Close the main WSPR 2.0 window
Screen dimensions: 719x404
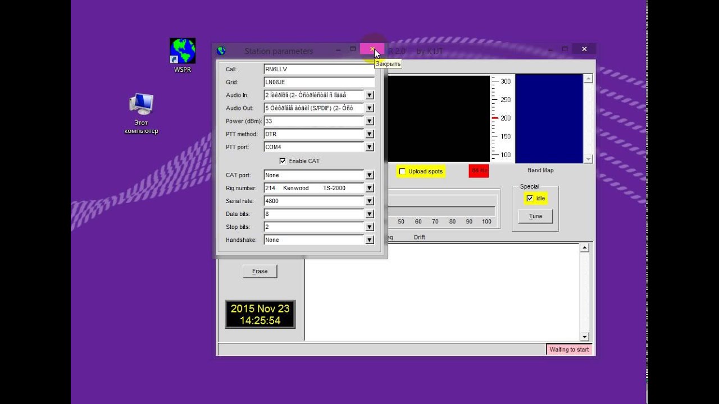pos(584,49)
